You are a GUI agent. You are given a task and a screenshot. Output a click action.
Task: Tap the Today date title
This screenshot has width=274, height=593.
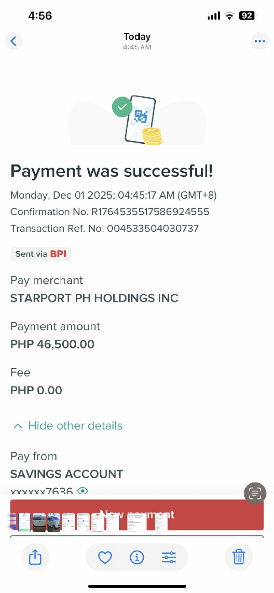137,37
